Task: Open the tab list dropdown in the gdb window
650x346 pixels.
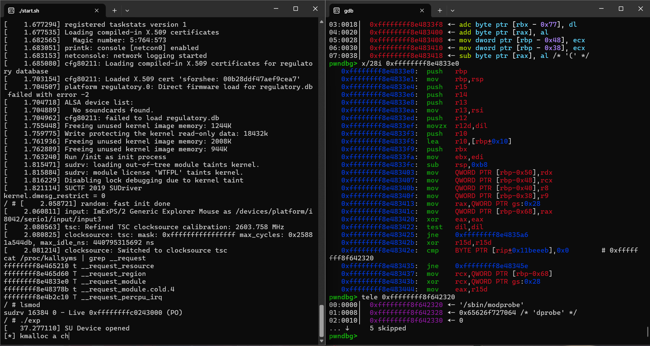Action: [452, 10]
